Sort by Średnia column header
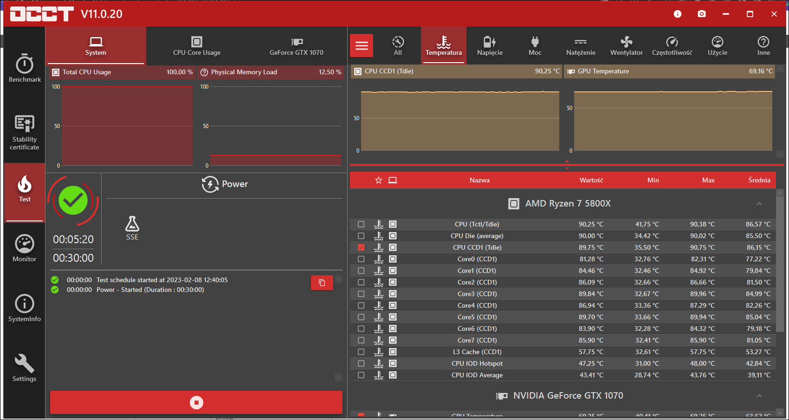The image size is (789, 420). (759, 180)
